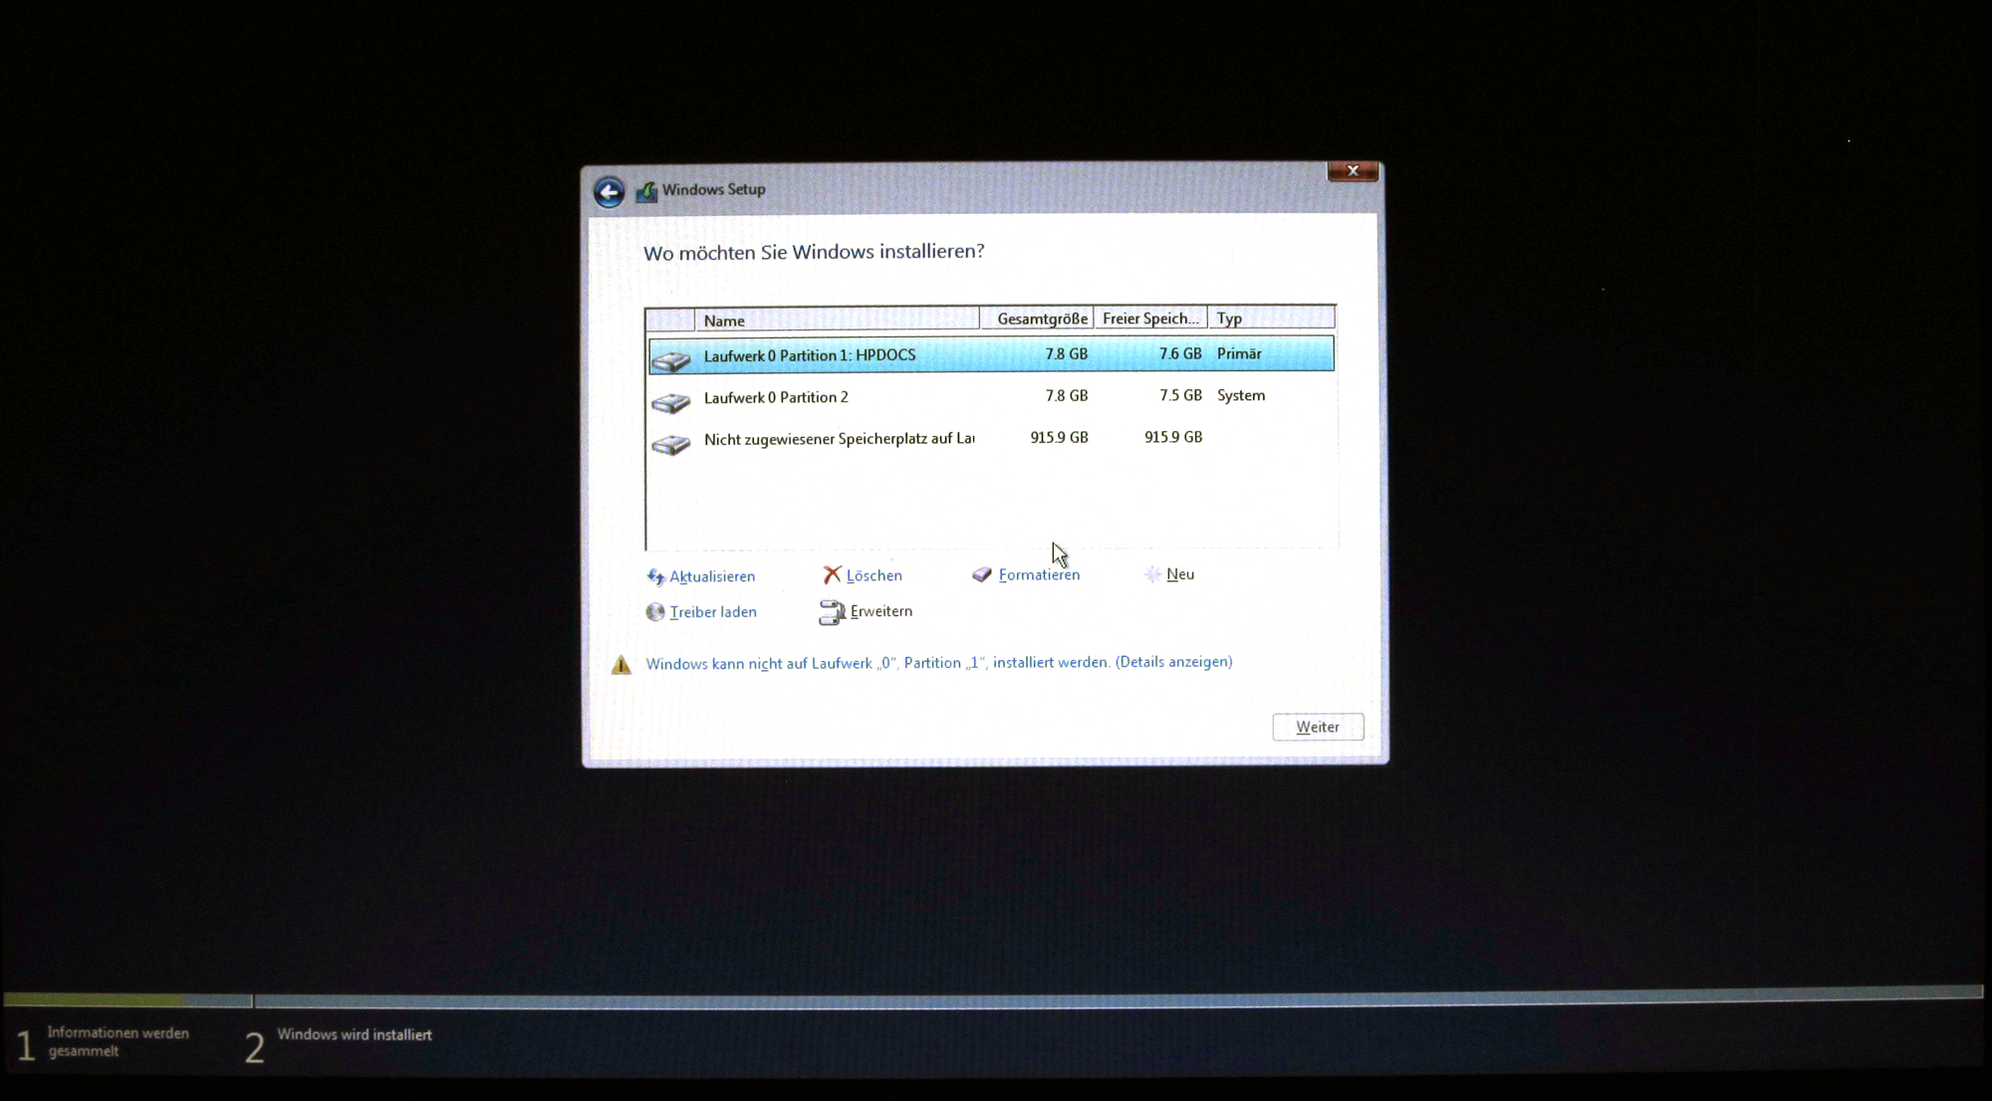Select Nicht zugewiesener Speicherplatz row
The image size is (1992, 1101).
(x=991, y=438)
